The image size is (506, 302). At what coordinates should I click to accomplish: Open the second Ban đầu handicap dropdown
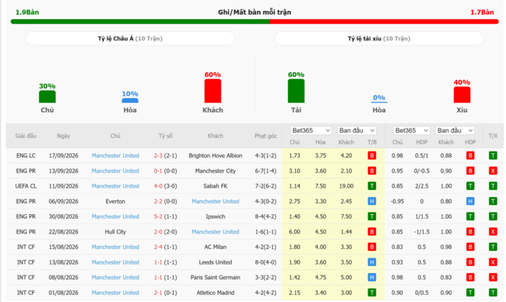pyautogui.click(x=455, y=130)
